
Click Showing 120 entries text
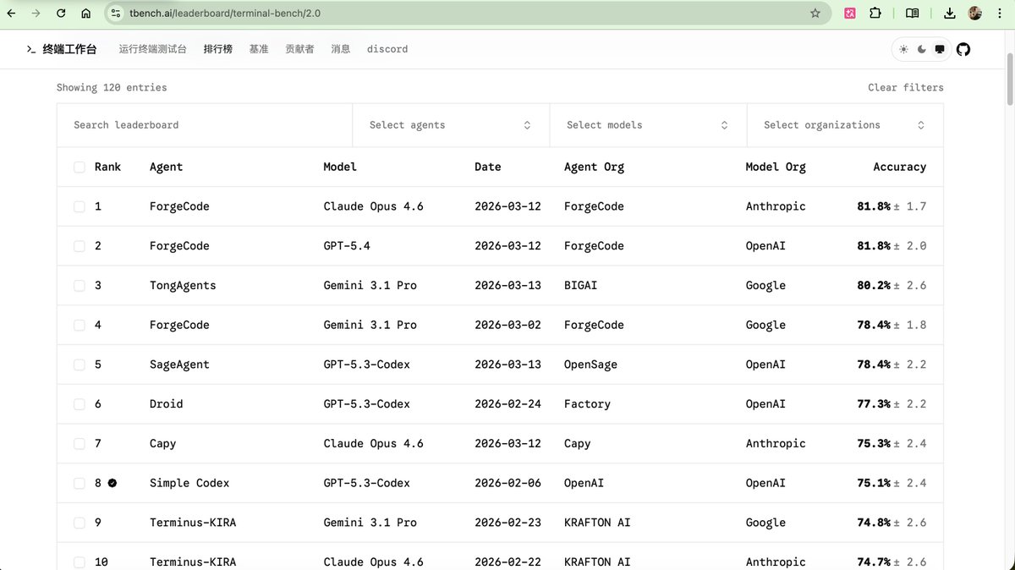click(112, 88)
